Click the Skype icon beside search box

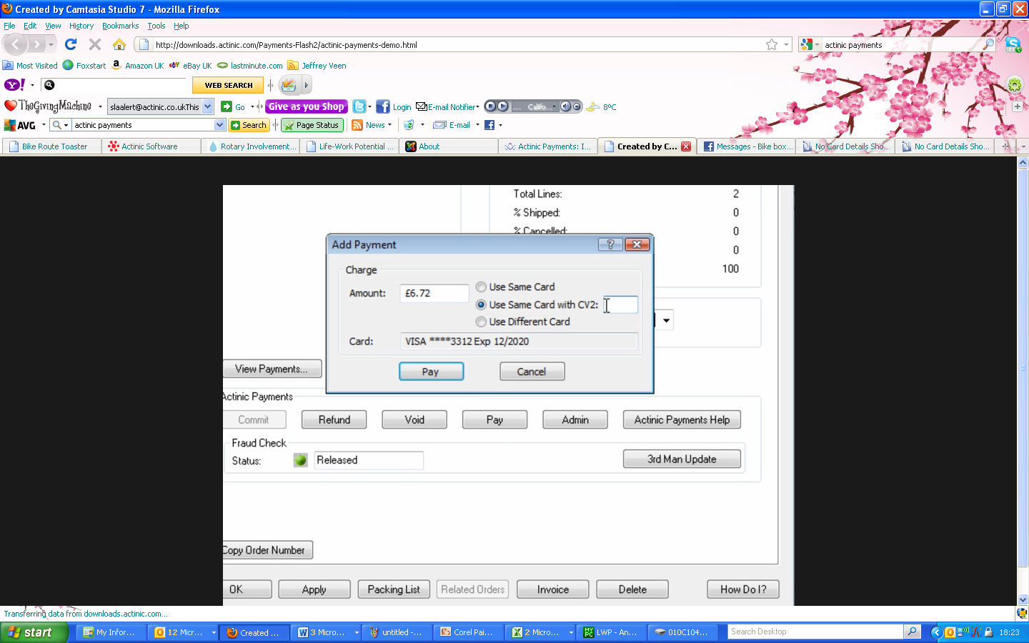(x=1013, y=44)
